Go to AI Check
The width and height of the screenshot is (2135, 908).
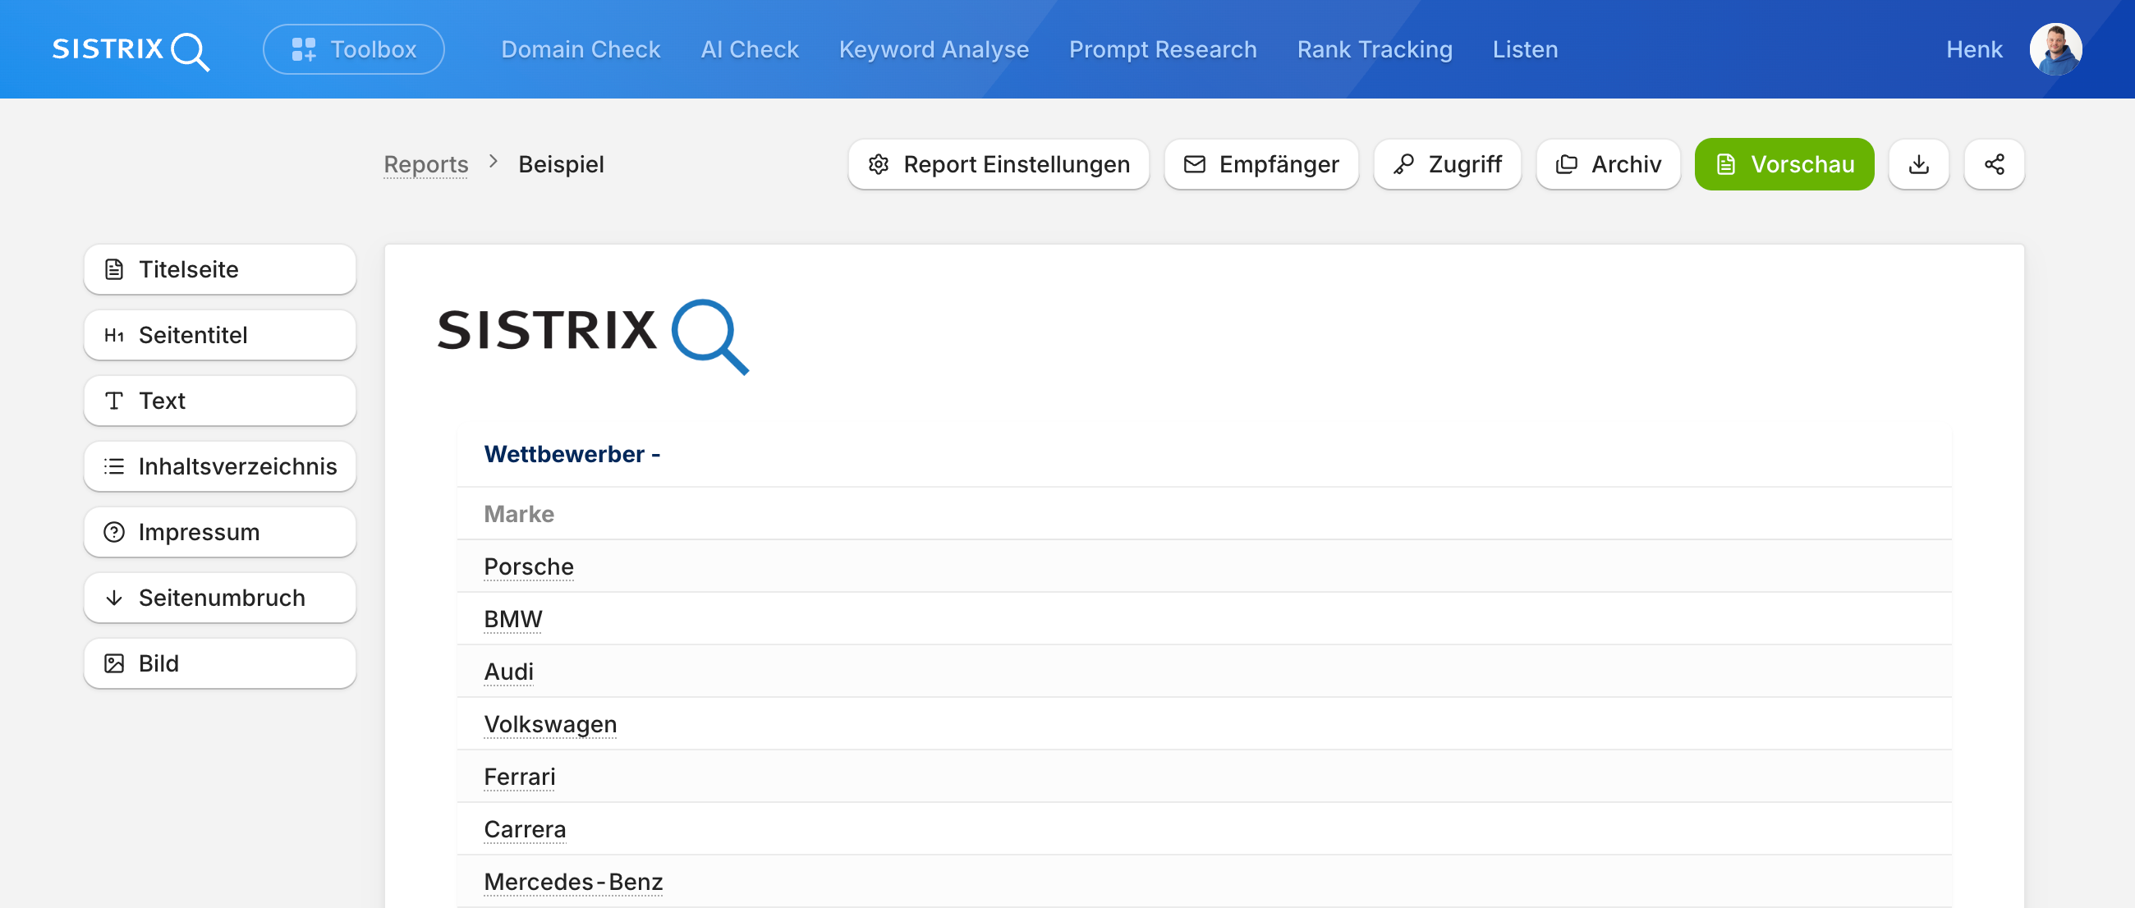749,50
